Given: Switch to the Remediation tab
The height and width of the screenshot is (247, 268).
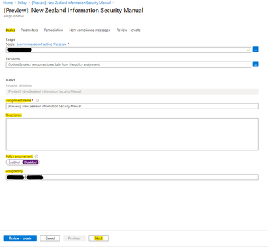Looking at the screenshot, I should 54,30.
